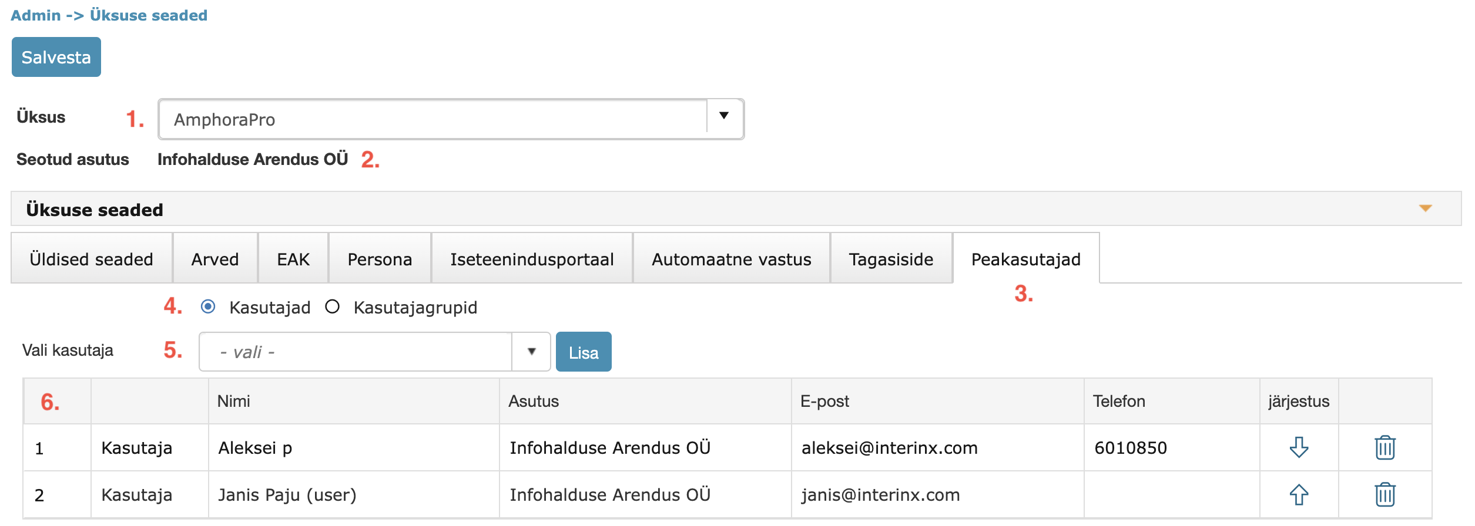The image size is (1475, 526).
Task: Click the Lisa button
Action: coord(584,352)
